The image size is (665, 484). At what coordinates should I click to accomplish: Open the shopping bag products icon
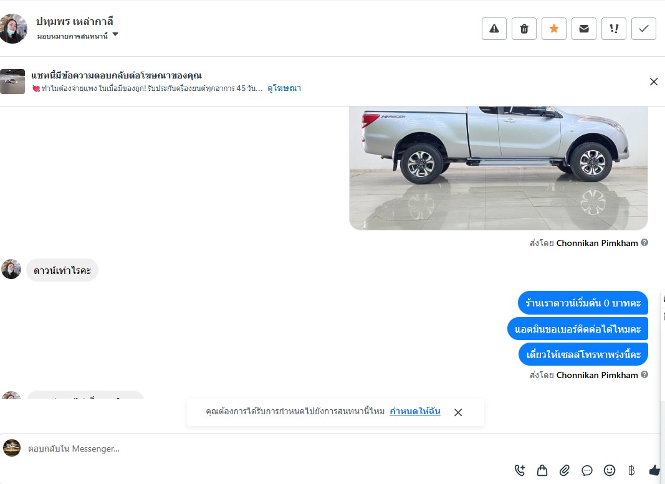tap(542, 470)
